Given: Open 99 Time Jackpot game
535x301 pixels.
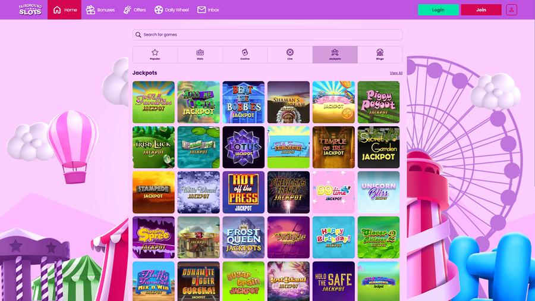Looking at the screenshot, I should pos(333,192).
